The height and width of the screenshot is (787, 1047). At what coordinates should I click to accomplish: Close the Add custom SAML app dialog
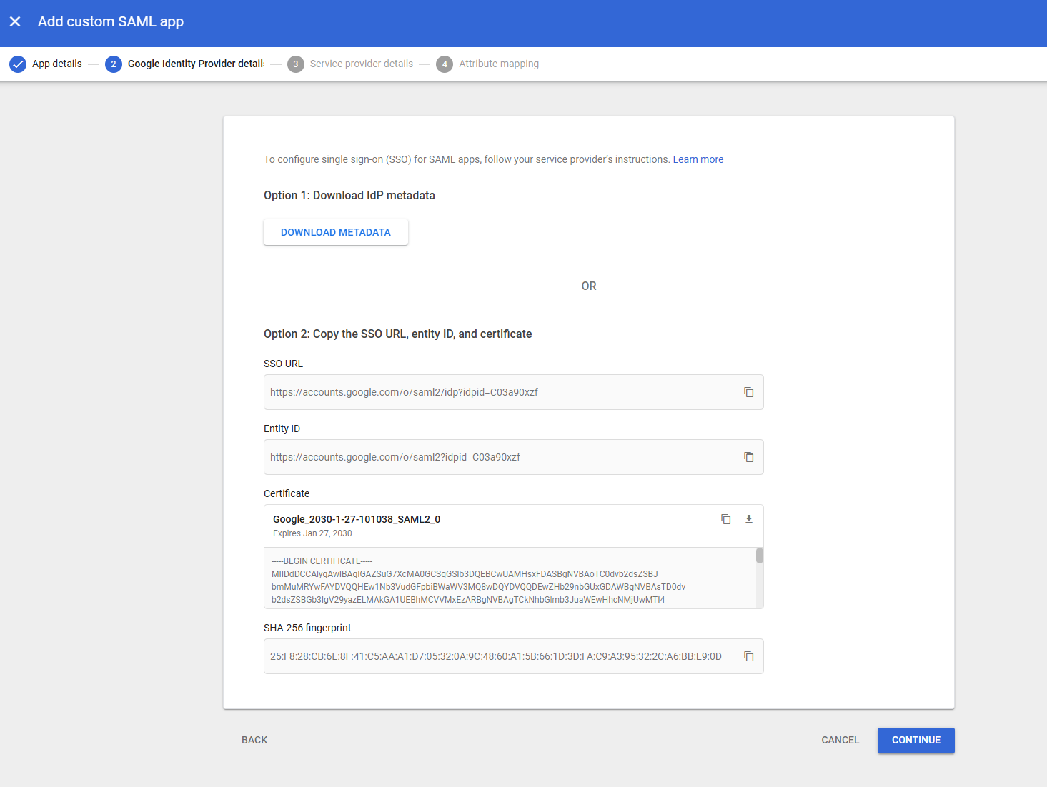(15, 21)
